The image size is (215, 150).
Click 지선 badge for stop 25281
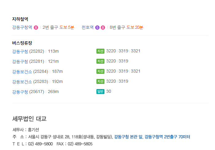click(100, 61)
